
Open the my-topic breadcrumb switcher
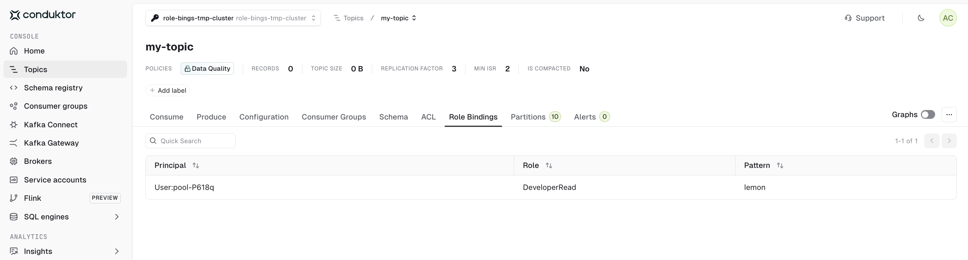coord(398,18)
